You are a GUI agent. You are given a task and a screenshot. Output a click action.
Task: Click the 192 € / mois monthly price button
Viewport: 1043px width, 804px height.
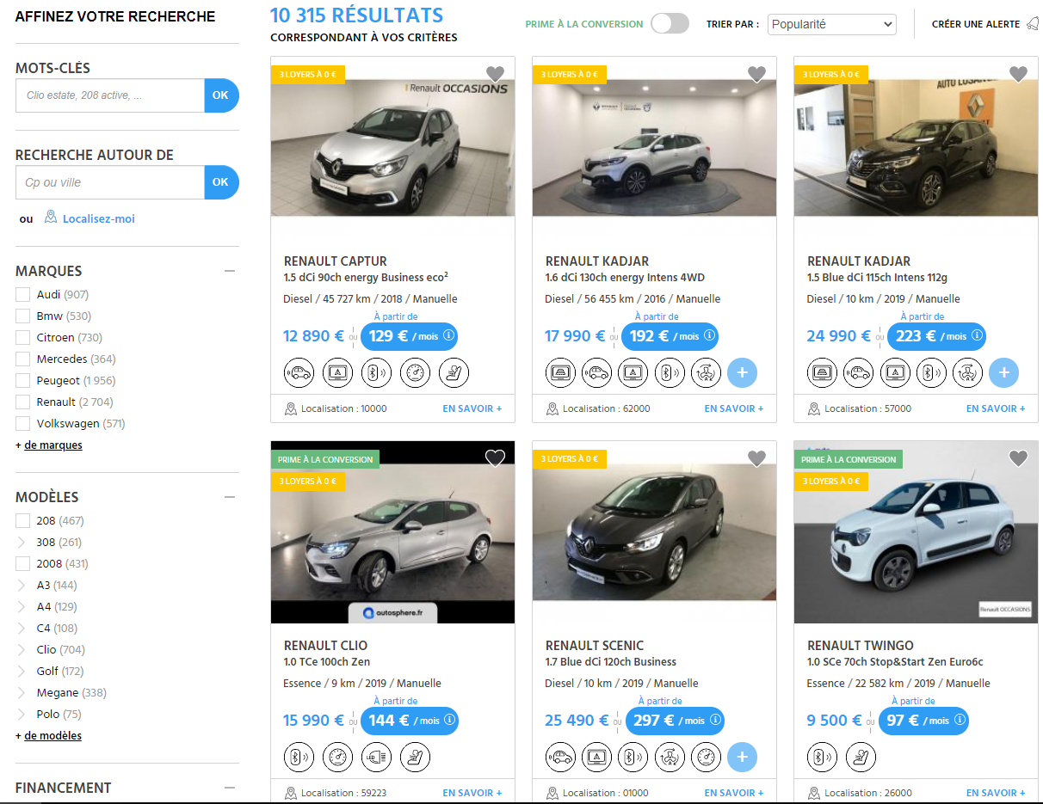tap(670, 336)
